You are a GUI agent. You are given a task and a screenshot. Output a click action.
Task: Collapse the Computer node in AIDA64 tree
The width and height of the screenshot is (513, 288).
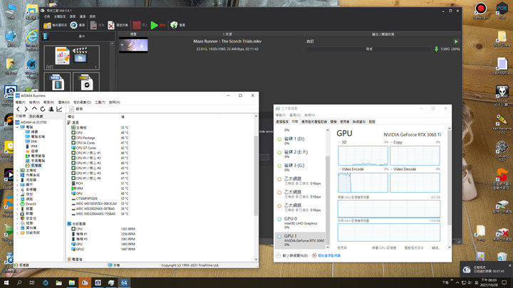pos(18,127)
